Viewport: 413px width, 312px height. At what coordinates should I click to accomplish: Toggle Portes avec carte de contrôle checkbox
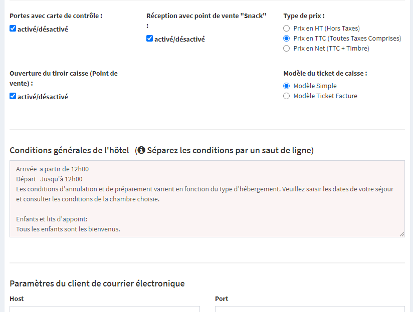[13, 29]
